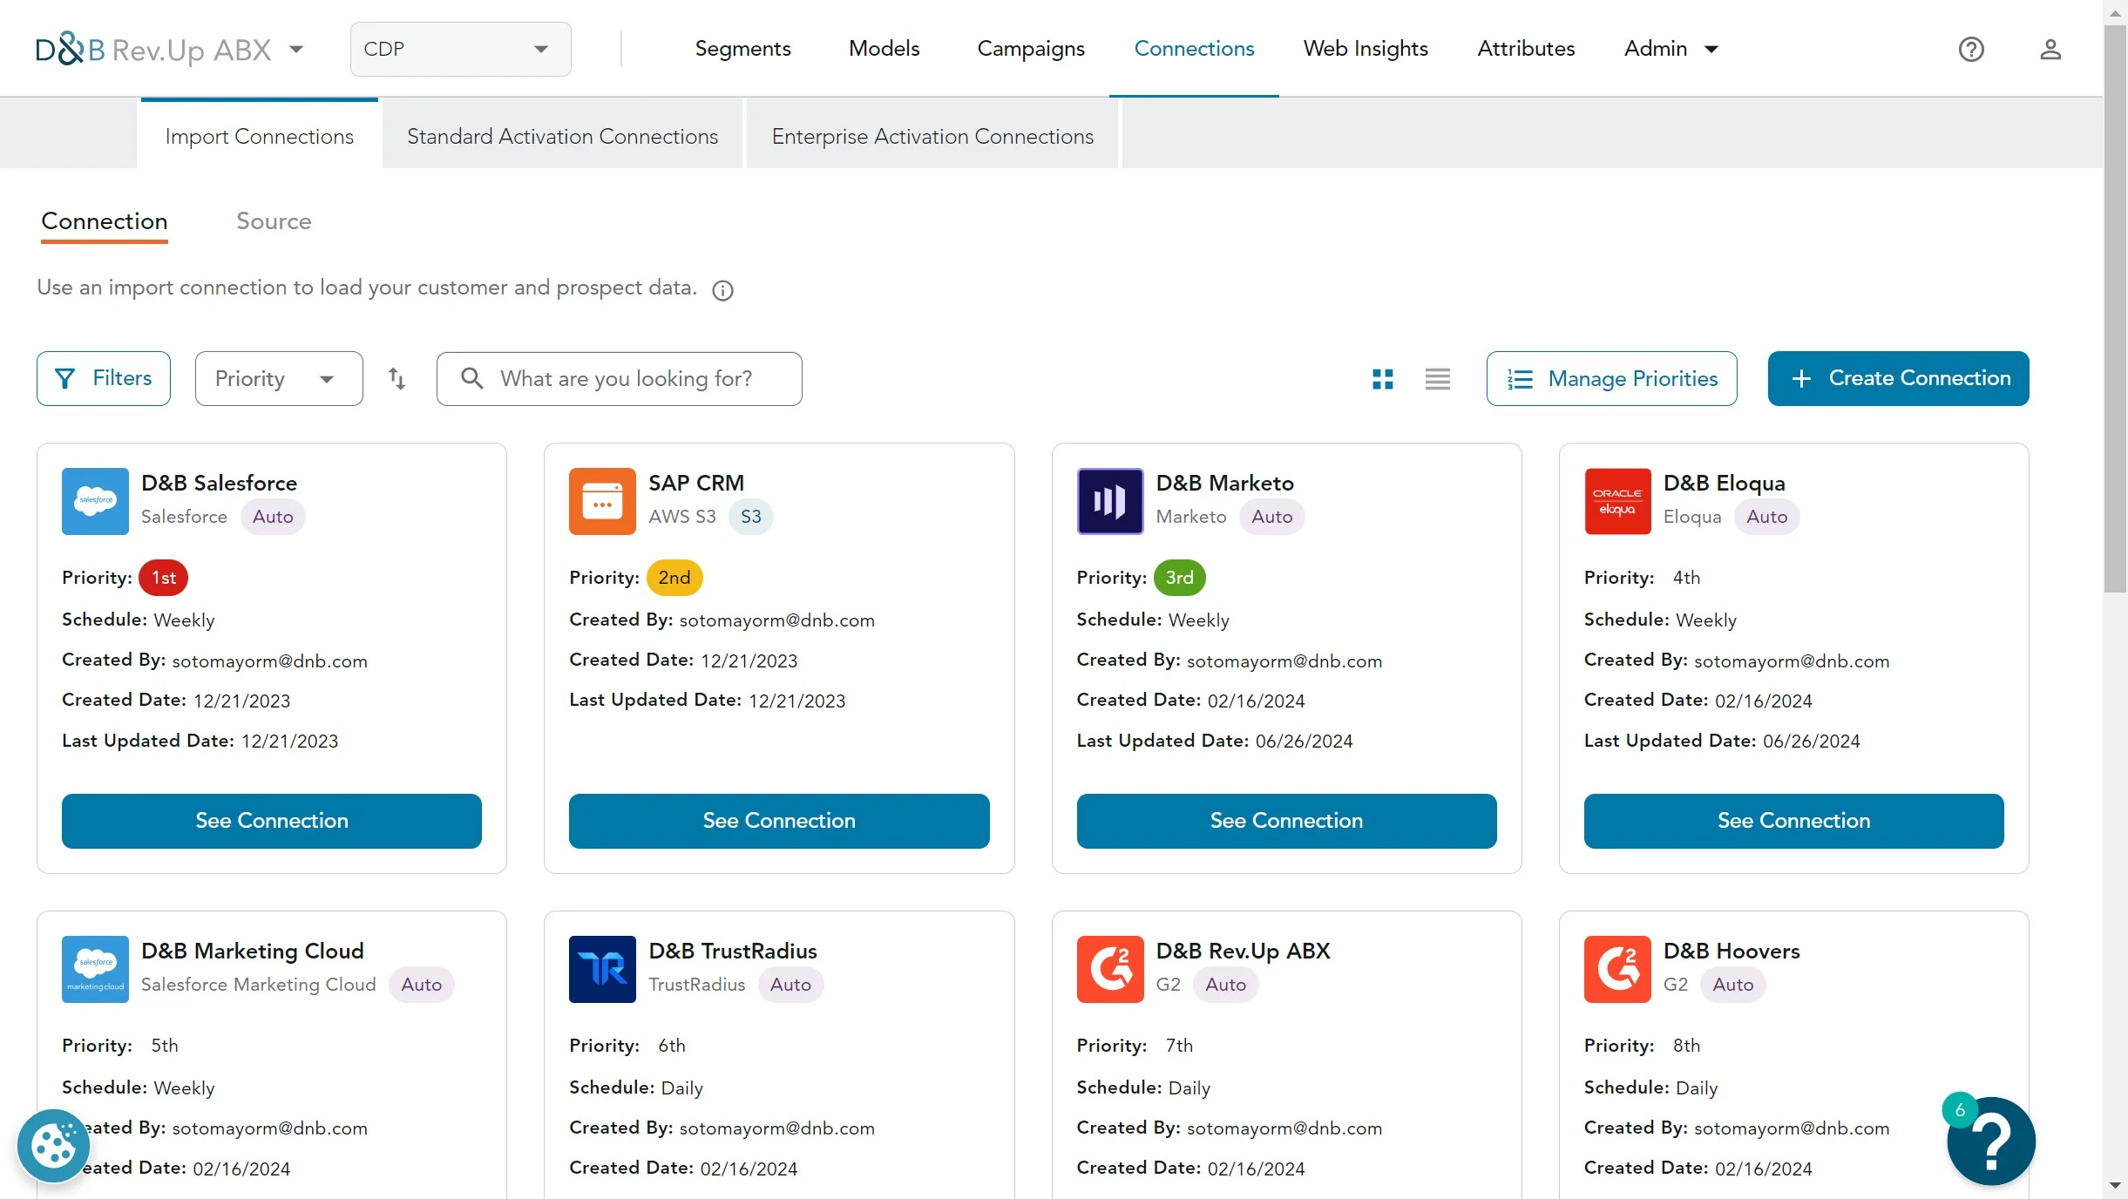
Task: Click the info icon beside import description
Action: pyautogui.click(x=722, y=290)
